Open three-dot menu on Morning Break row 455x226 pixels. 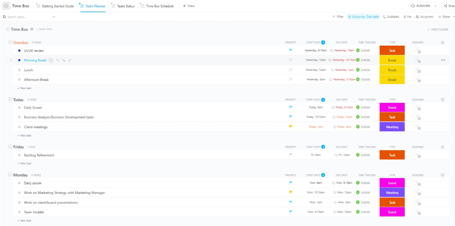coord(443,60)
